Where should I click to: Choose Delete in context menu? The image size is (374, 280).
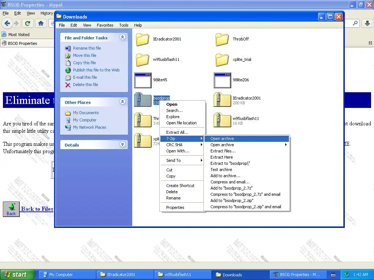(183, 192)
